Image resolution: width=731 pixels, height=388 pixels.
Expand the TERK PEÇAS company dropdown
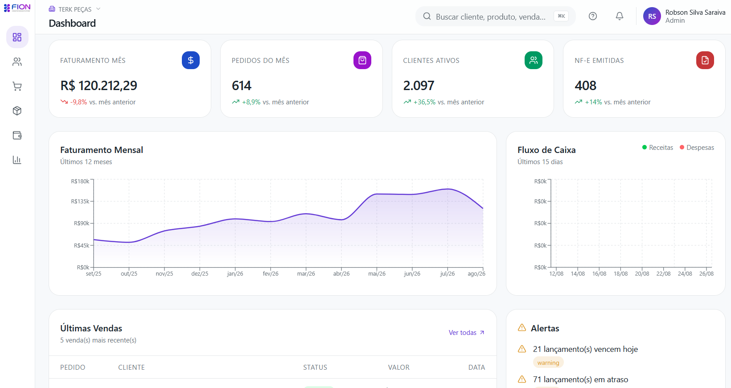coord(75,9)
